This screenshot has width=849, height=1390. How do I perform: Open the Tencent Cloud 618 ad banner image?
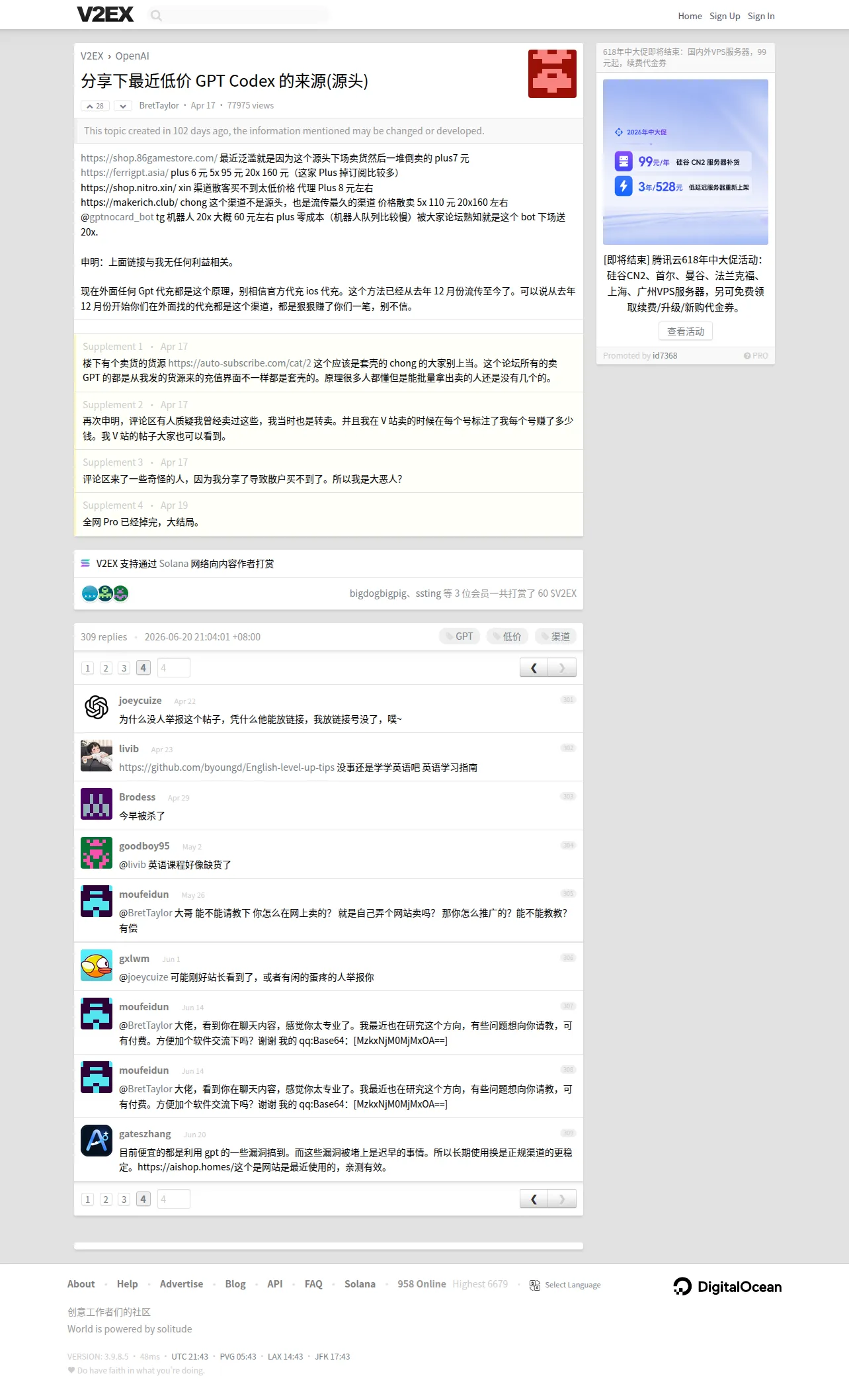click(x=686, y=162)
